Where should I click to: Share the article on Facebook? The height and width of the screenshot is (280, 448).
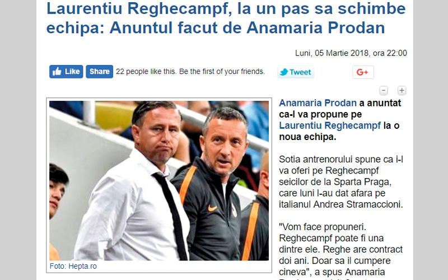pyautogui.click(x=100, y=72)
